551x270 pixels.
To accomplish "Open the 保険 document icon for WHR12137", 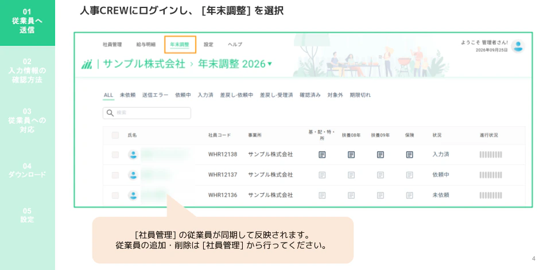I will [x=409, y=175].
